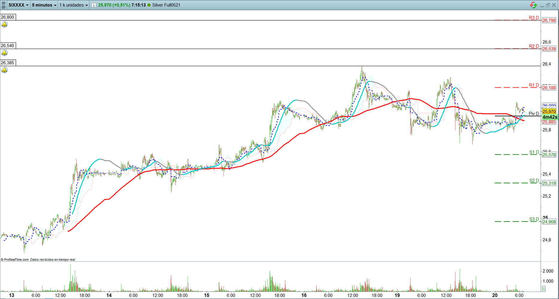559x299 pixels.
Task: Click the 24,968 price tag
Action: [x=549, y=222]
